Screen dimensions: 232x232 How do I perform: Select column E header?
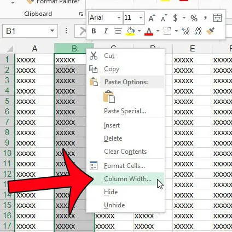[x=192, y=49]
